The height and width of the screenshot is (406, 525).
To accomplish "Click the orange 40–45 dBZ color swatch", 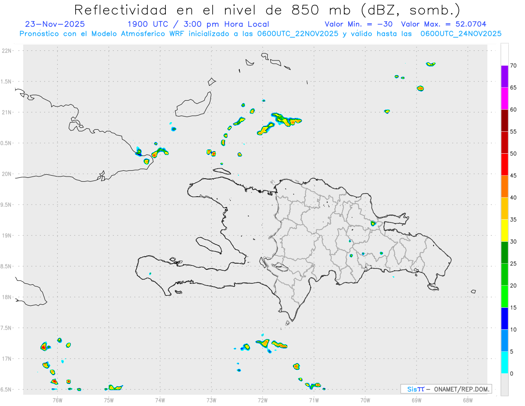I will (x=504, y=187).
